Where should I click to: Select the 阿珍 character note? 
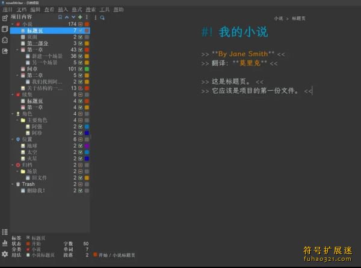37,133
